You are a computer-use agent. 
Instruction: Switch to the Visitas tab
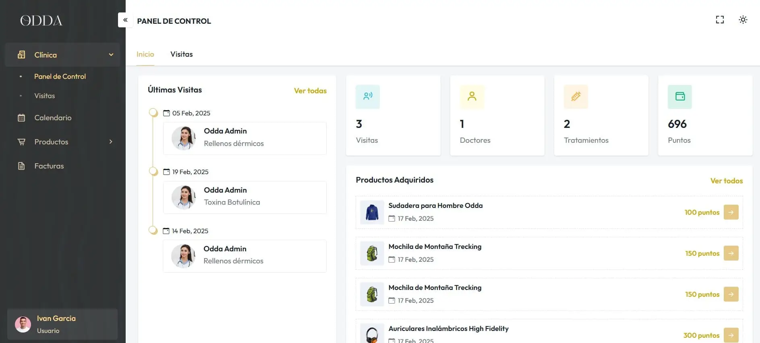[x=181, y=54]
